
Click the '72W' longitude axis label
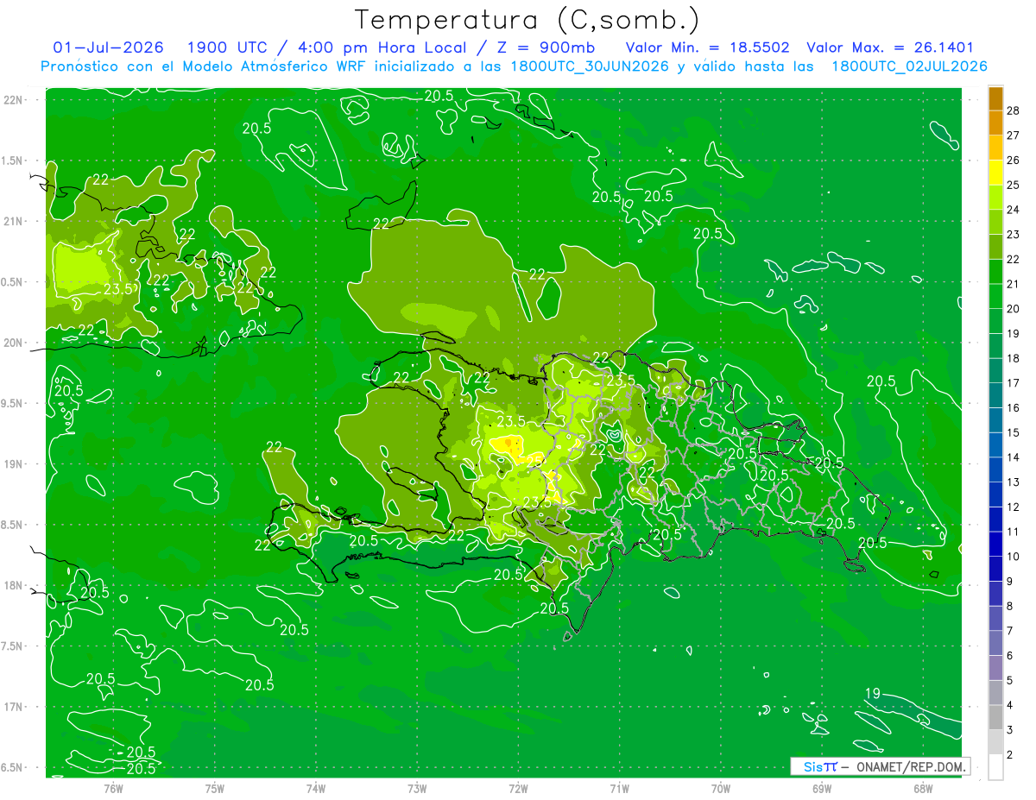(518, 788)
